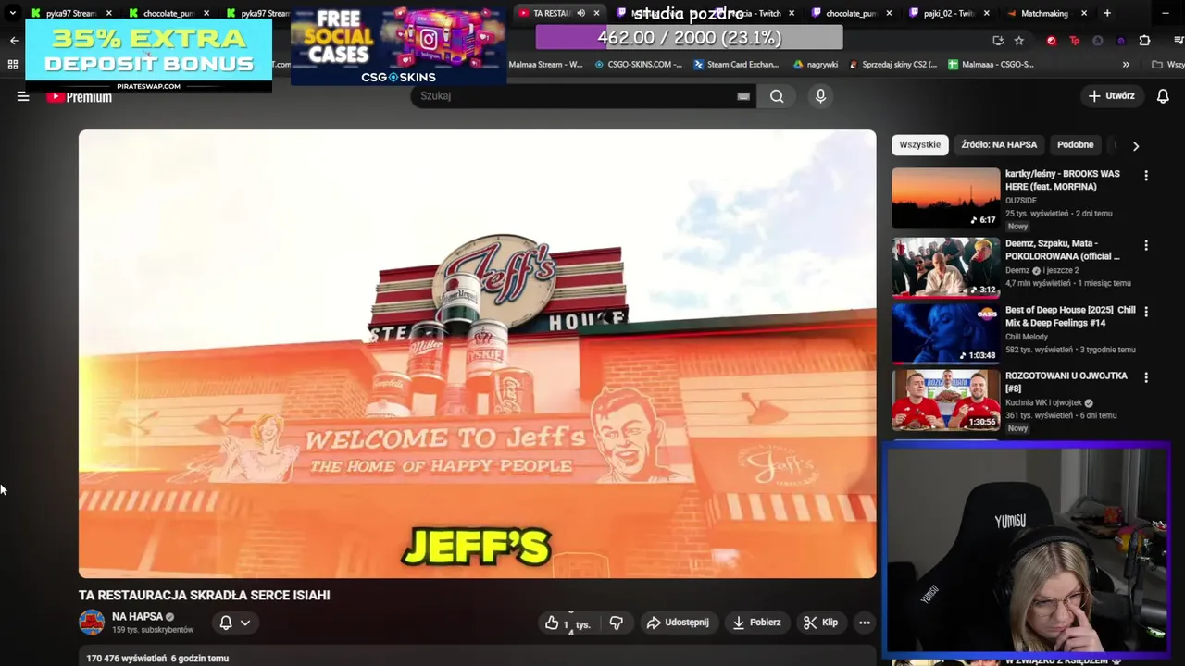Click the Kuchnia WK i ojwojtek channel name
Image resolution: width=1185 pixels, height=666 pixels.
click(x=1043, y=403)
